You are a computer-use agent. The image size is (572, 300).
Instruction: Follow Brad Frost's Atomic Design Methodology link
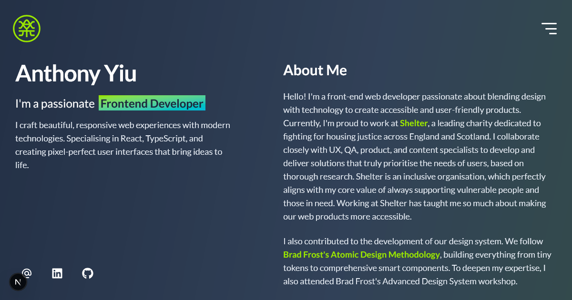click(x=361, y=254)
